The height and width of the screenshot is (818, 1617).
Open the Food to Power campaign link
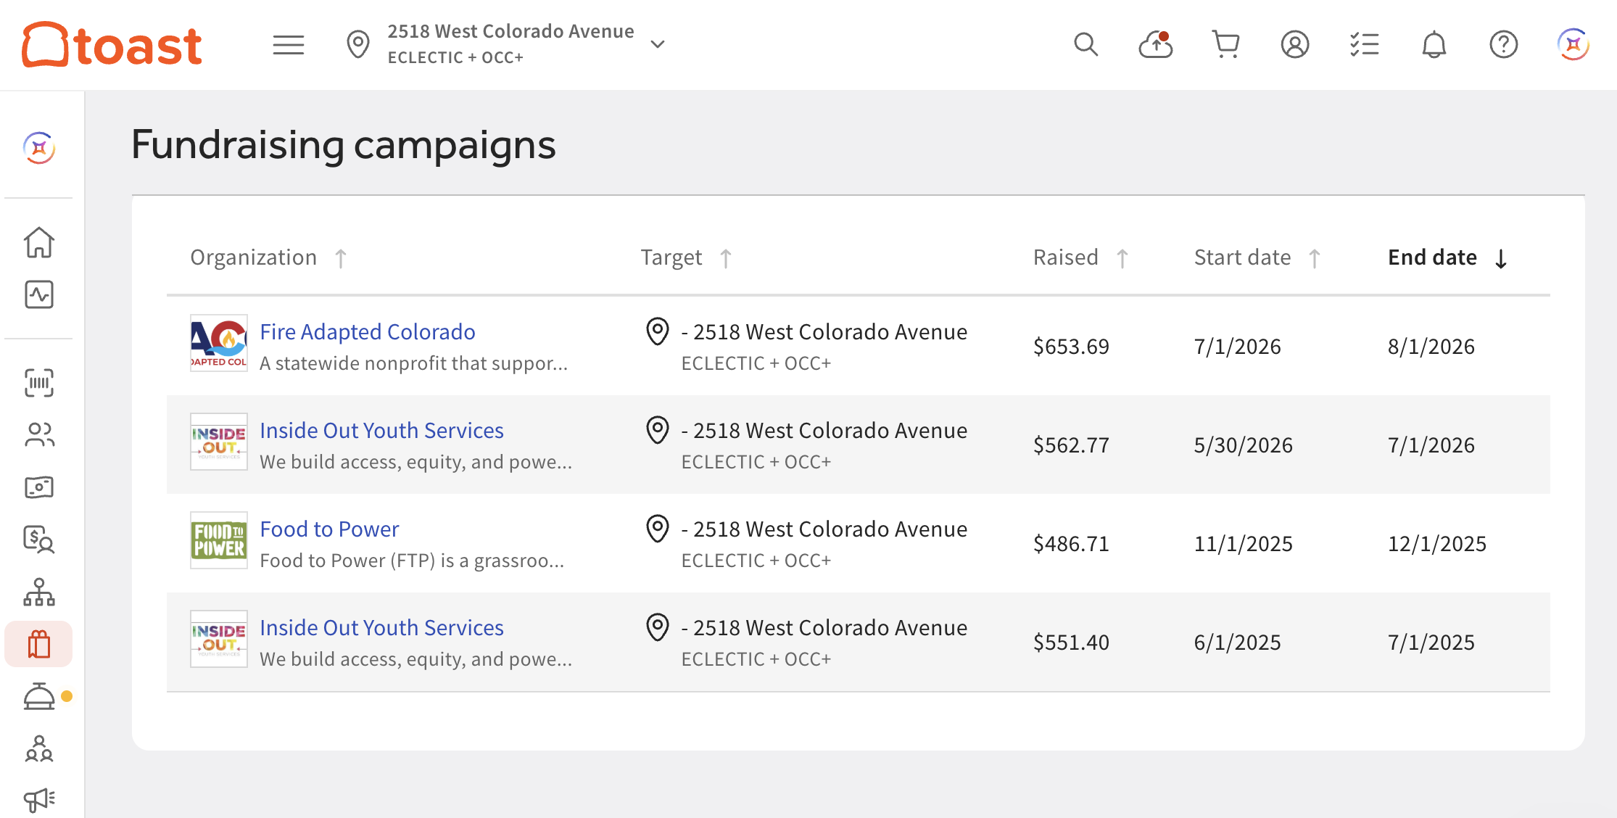pyautogui.click(x=329, y=529)
